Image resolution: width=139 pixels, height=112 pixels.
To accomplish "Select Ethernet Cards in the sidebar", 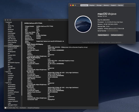I will click(x=12, y=41).
